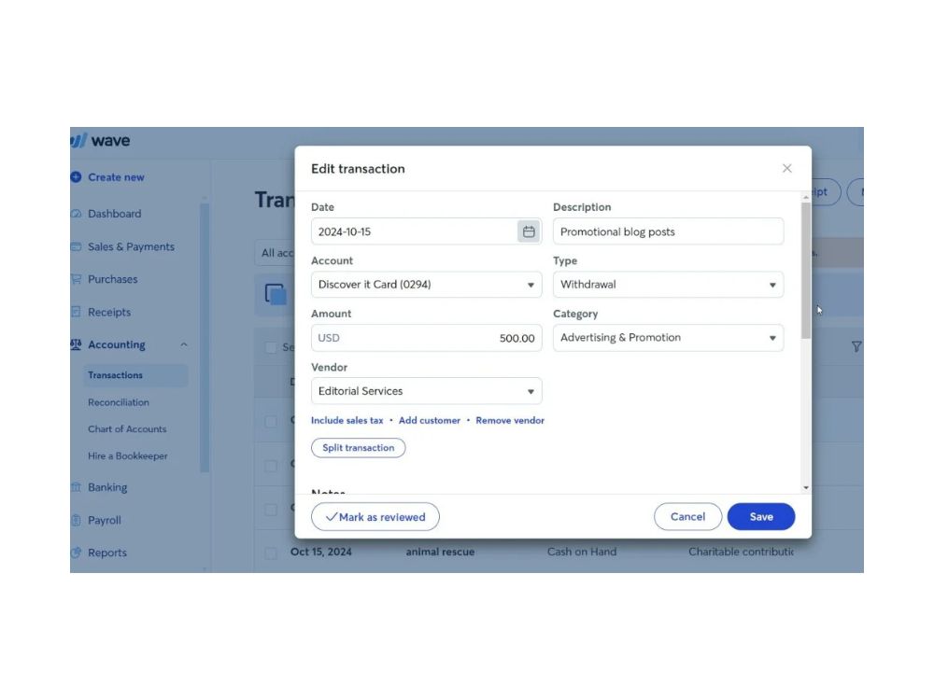Click the Banking building icon

point(76,487)
